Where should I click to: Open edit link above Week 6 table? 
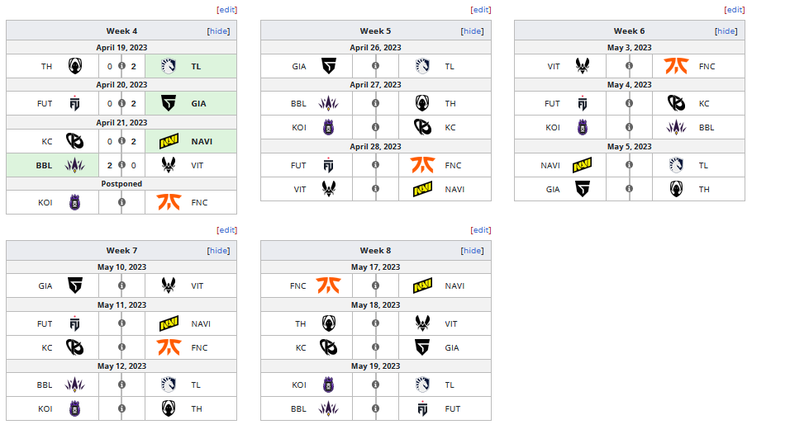coord(734,10)
